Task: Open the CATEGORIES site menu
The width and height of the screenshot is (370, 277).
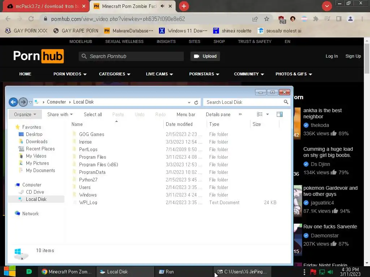Action: click(x=115, y=74)
